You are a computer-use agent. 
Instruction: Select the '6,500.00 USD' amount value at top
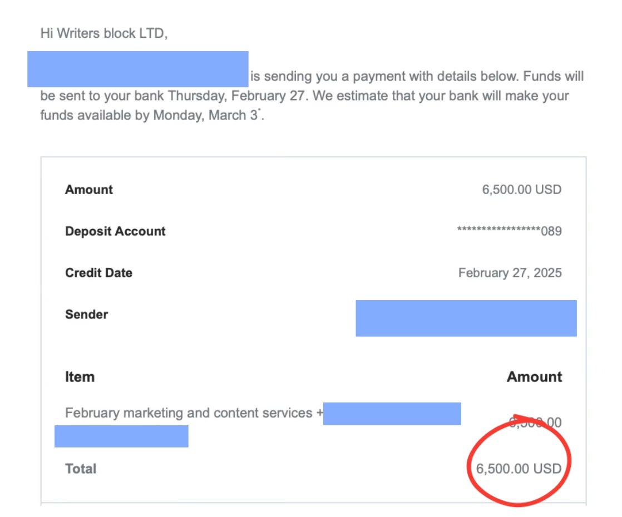(x=522, y=190)
